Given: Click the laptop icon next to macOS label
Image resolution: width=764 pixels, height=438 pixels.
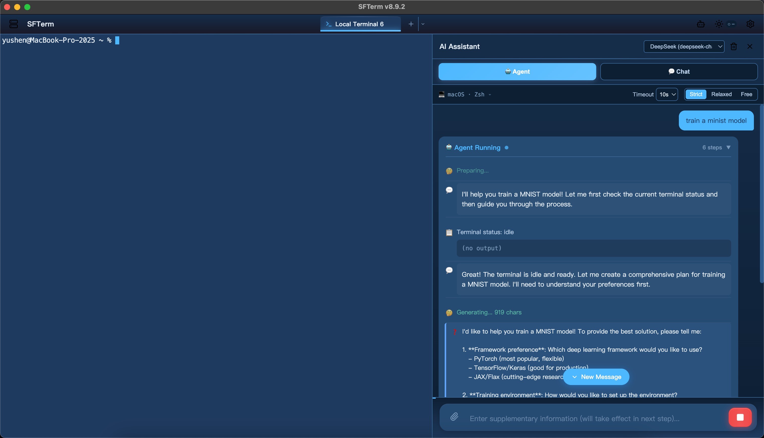Looking at the screenshot, I should [x=441, y=94].
